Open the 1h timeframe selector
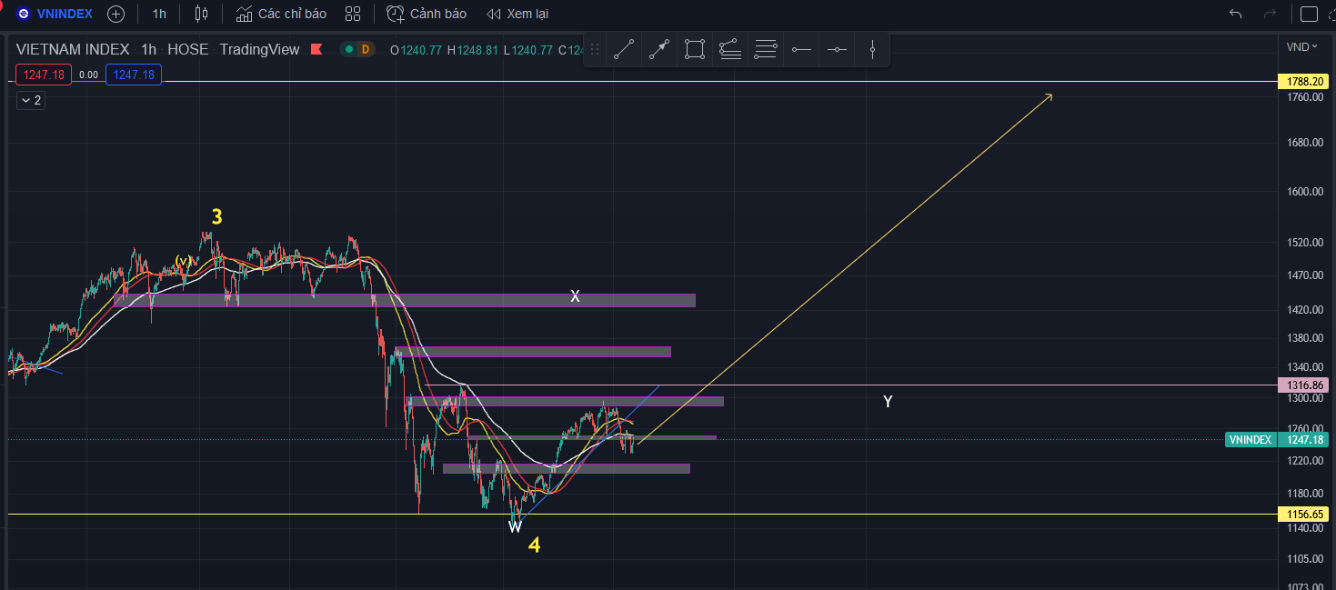The height and width of the screenshot is (590, 1336). (159, 14)
